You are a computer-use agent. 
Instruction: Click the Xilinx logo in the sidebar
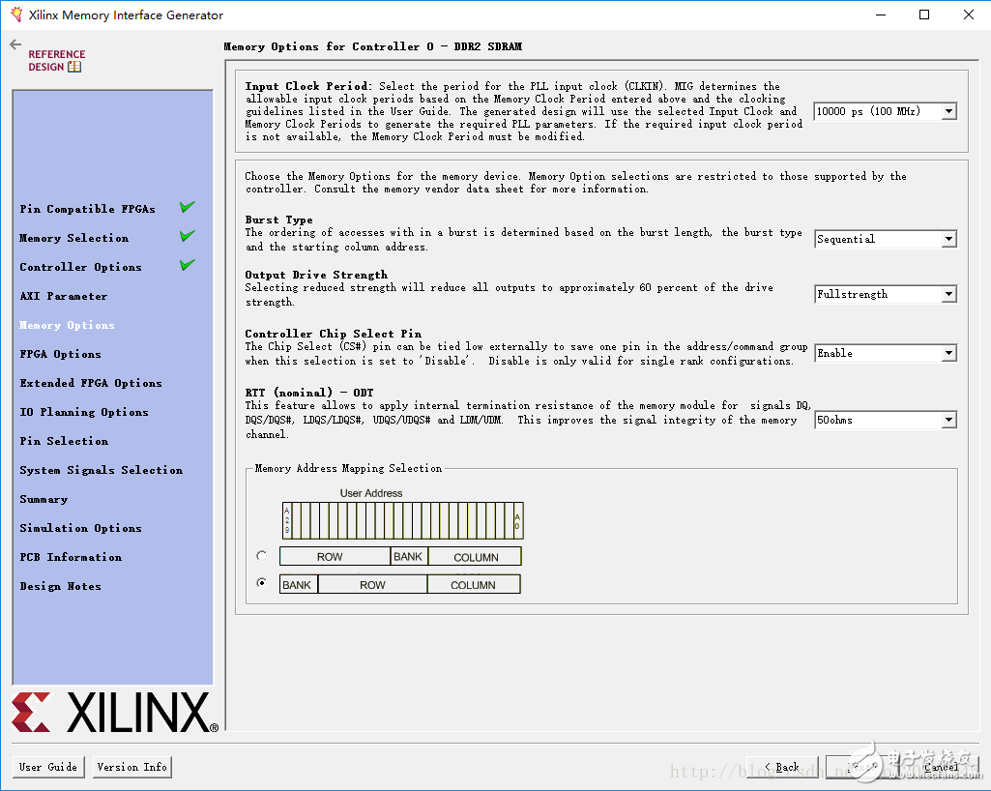[114, 714]
